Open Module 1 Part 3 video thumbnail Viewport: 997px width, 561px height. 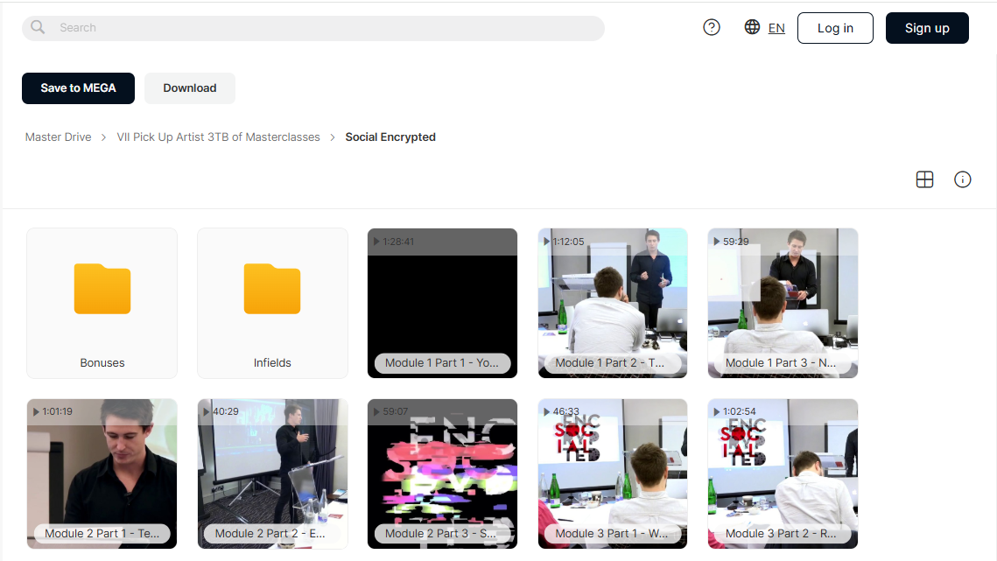click(x=783, y=304)
